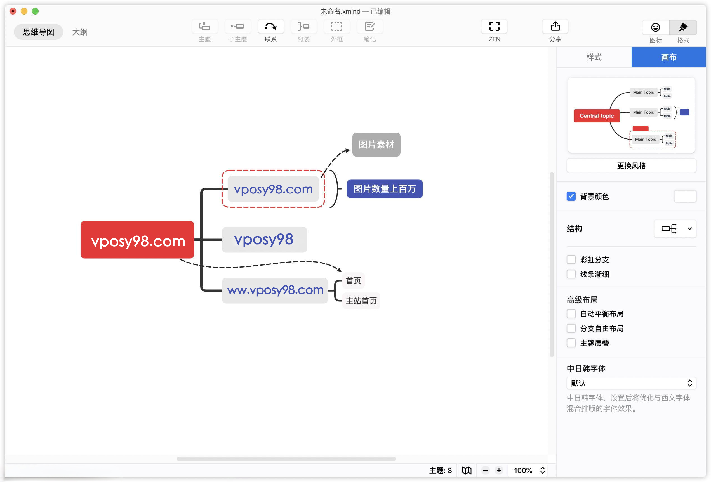
Task: Select the blue summary topic 图片数量上百万
Action: coord(385,189)
